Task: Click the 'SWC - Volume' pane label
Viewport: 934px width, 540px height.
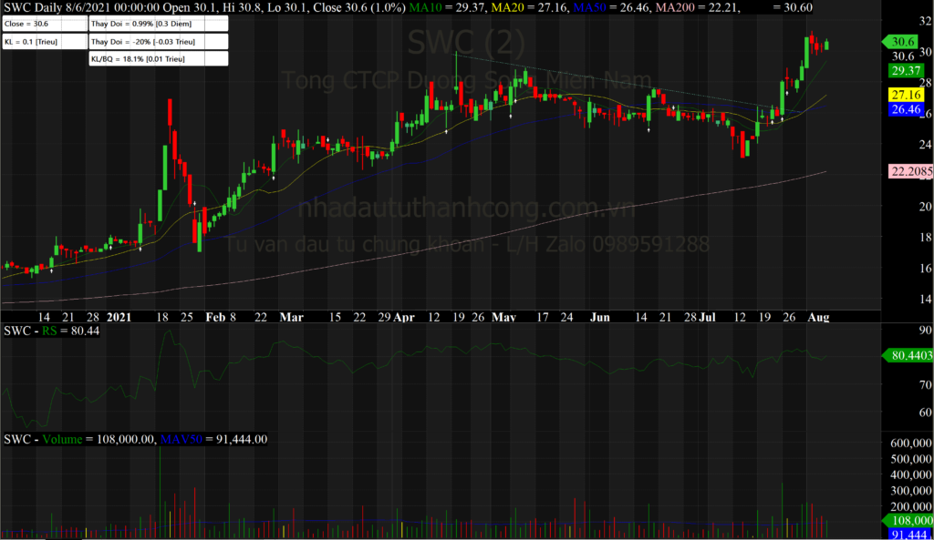Action: click(40, 439)
